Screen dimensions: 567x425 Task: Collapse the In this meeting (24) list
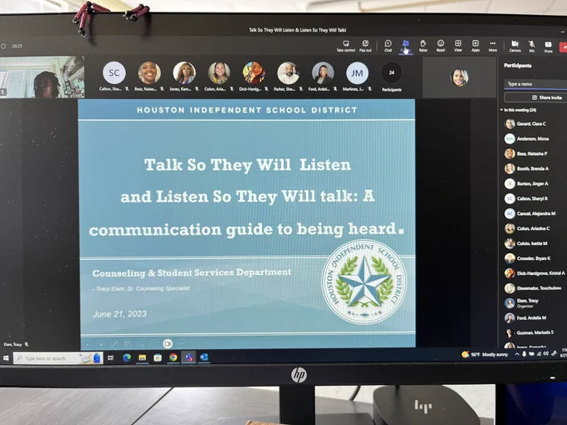(502, 110)
